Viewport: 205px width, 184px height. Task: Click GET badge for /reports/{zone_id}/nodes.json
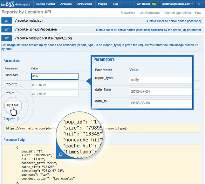click(x=7, y=29)
